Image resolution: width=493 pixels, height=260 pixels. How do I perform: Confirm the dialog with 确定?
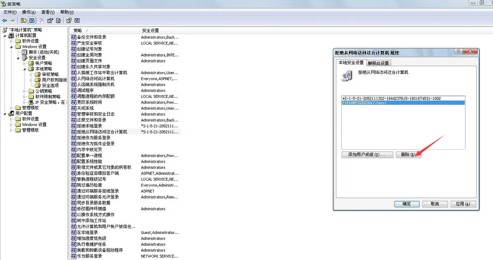407,204
